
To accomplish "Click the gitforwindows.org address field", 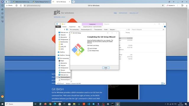I will 33,6.
